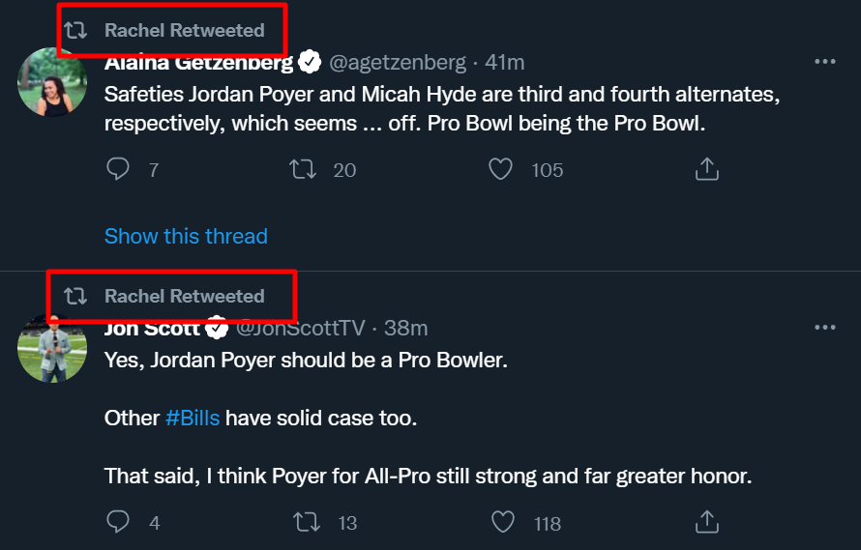Open more options for Alaina Getzenberg's tweet
This screenshot has width=861, height=550.
[x=825, y=62]
